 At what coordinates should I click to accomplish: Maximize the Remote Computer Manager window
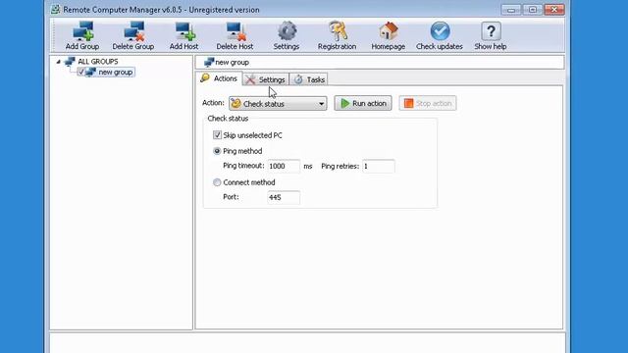[x=532, y=10]
